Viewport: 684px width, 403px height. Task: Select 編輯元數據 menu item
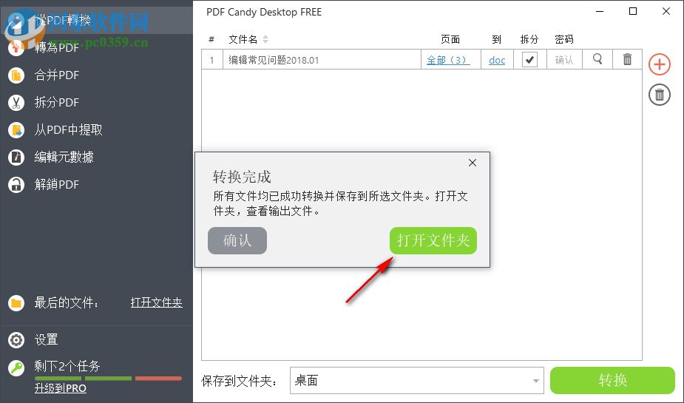coord(64,157)
